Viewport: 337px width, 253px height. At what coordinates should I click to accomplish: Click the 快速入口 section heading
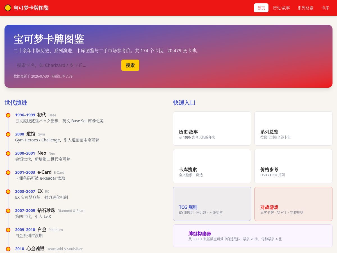pos(184,103)
